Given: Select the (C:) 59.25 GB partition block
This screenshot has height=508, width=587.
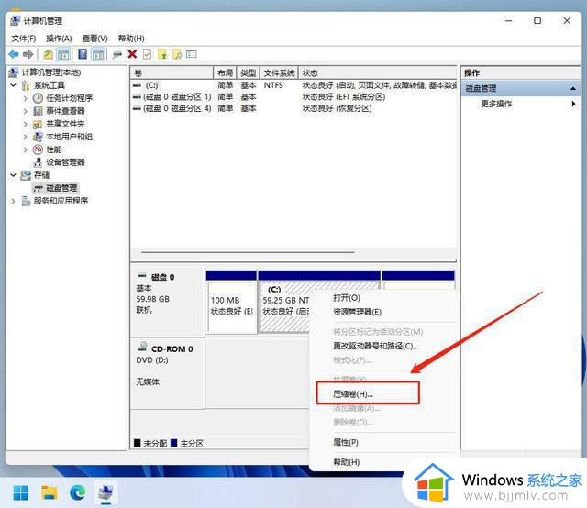Looking at the screenshot, I should pos(284,307).
